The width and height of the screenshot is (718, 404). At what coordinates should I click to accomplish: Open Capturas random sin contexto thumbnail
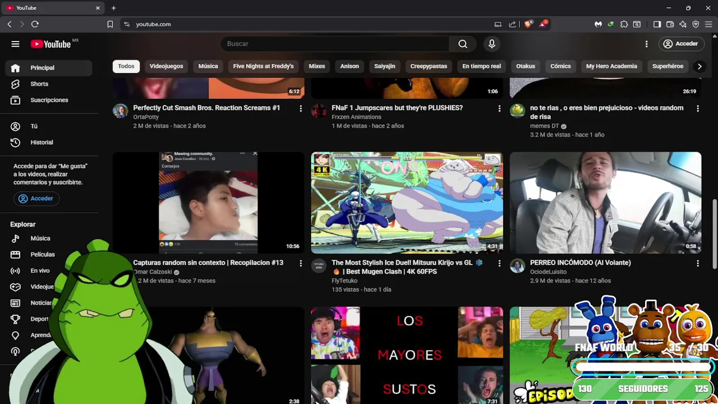point(209,203)
